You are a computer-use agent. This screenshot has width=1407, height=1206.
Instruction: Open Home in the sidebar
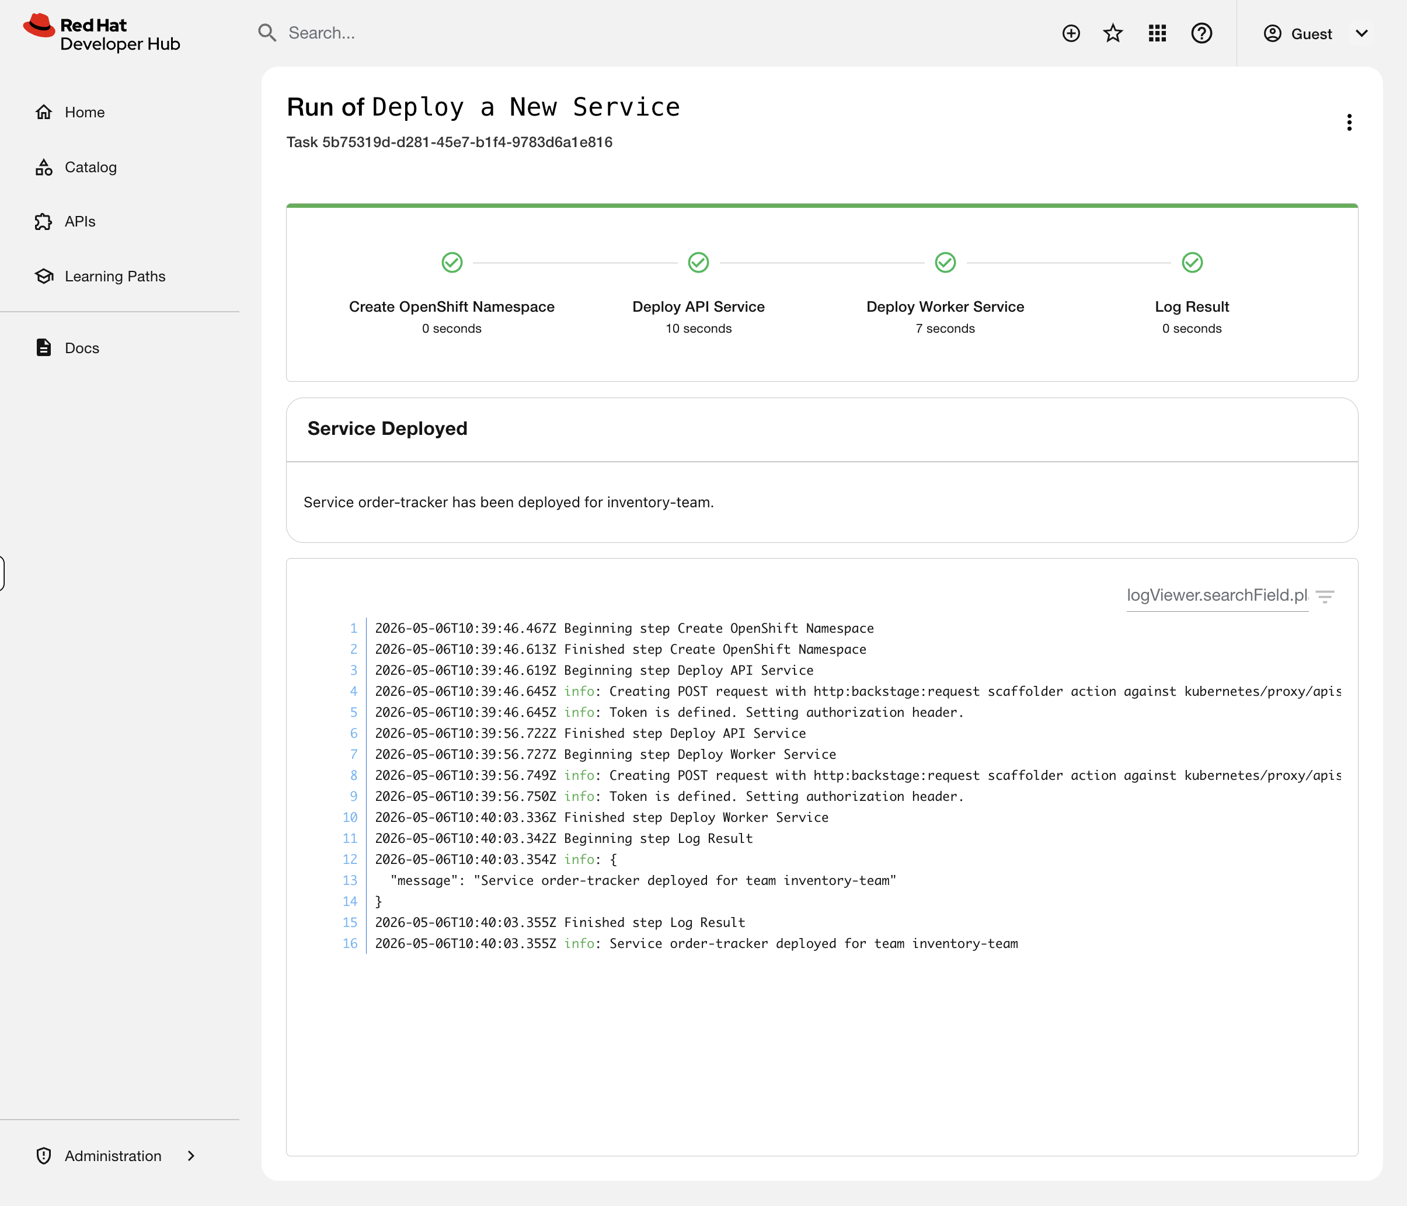(84, 112)
